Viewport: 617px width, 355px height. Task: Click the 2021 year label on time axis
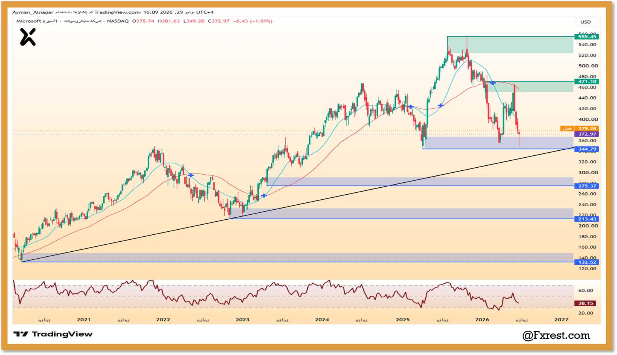click(84, 320)
